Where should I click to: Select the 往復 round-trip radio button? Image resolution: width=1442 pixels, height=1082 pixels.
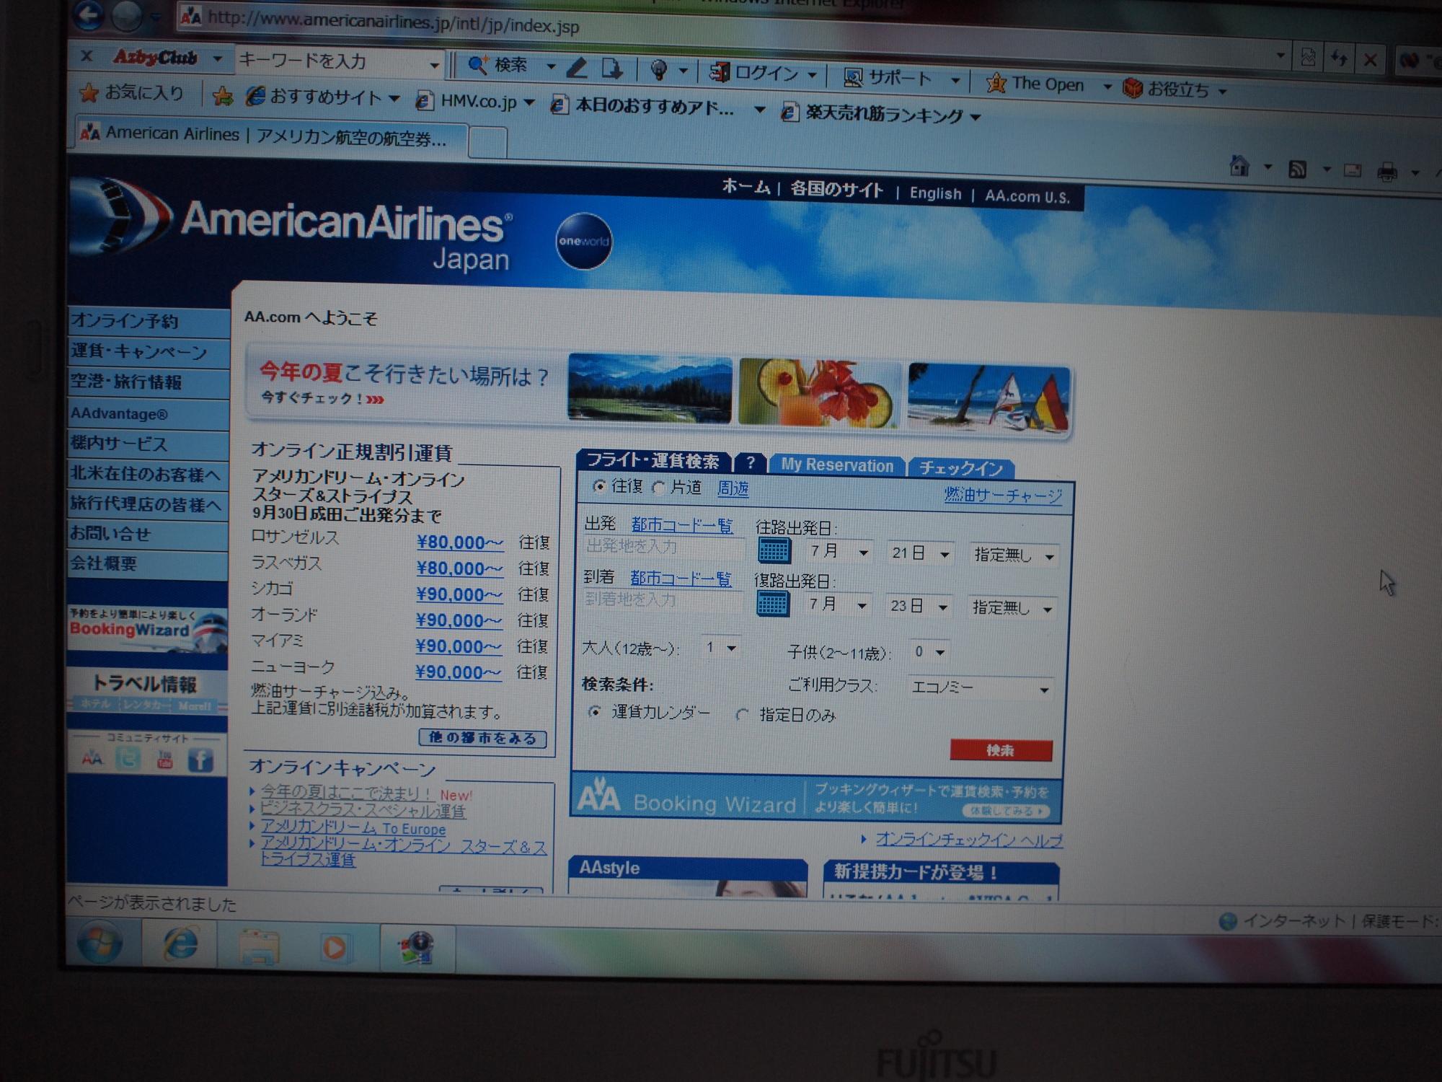click(598, 486)
